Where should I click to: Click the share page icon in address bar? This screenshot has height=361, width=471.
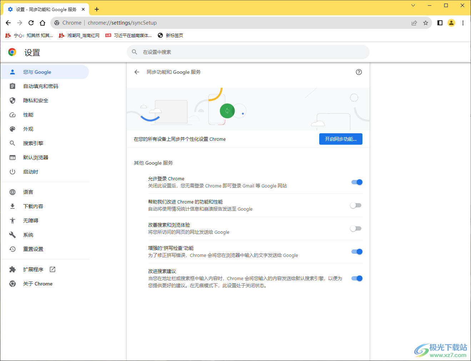[x=414, y=23]
